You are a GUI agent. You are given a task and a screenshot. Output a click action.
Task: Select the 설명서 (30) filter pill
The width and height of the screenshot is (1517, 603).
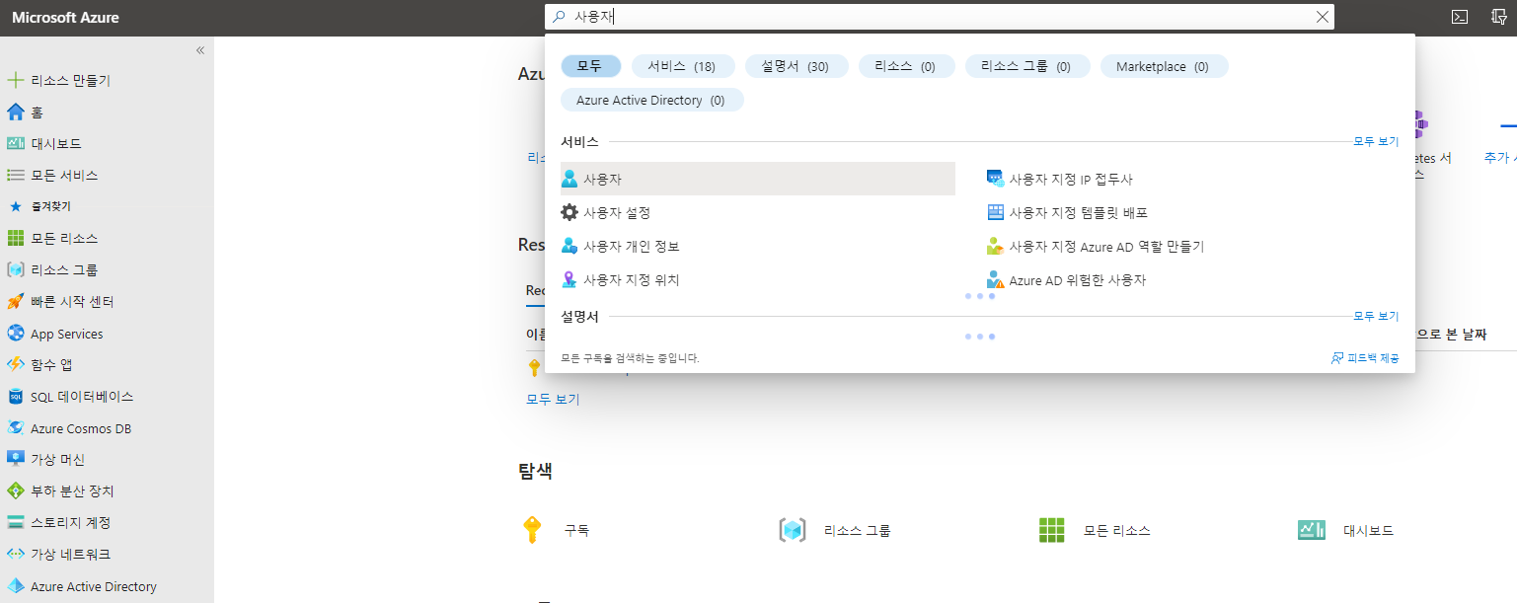pos(795,66)
